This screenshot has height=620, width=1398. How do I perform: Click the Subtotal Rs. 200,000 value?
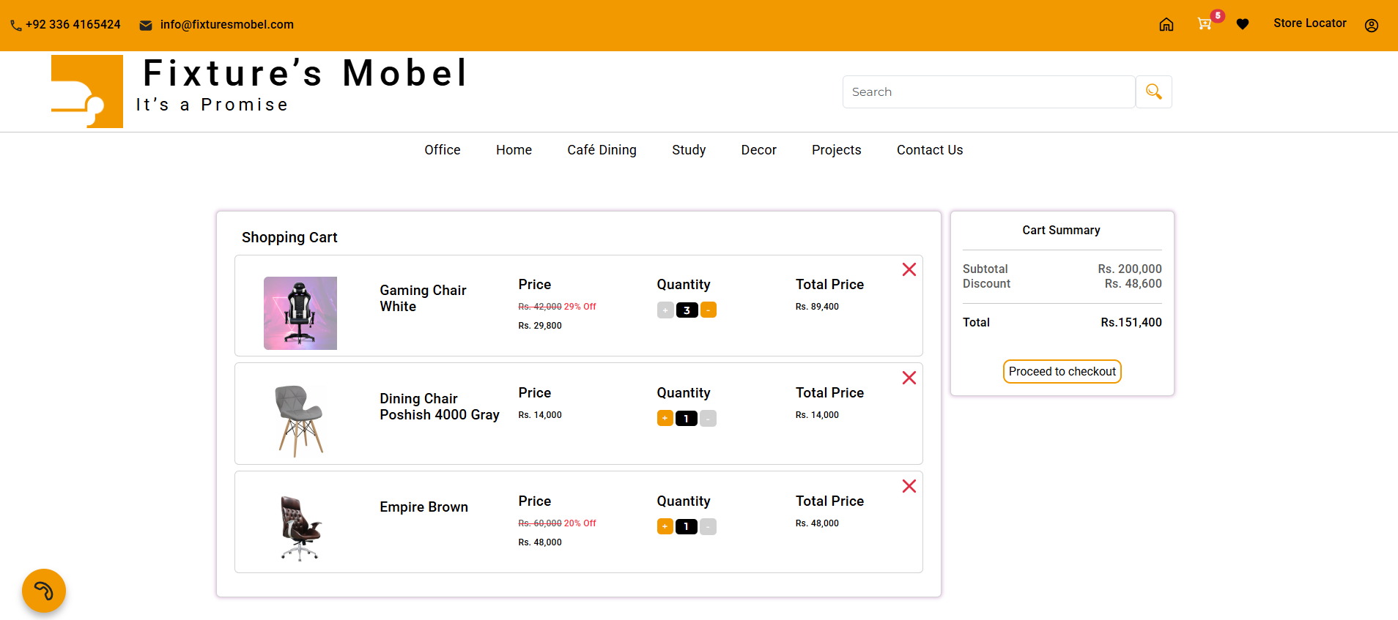coord(1130,269)
